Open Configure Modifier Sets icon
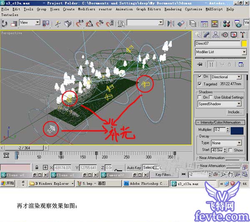 click(x=241, y=64)
